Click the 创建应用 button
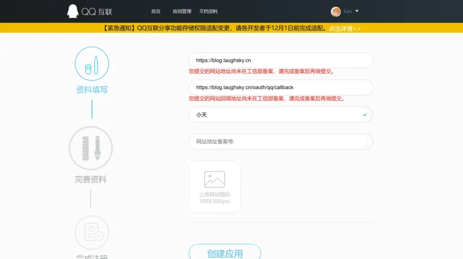 [x=225, y=253]
